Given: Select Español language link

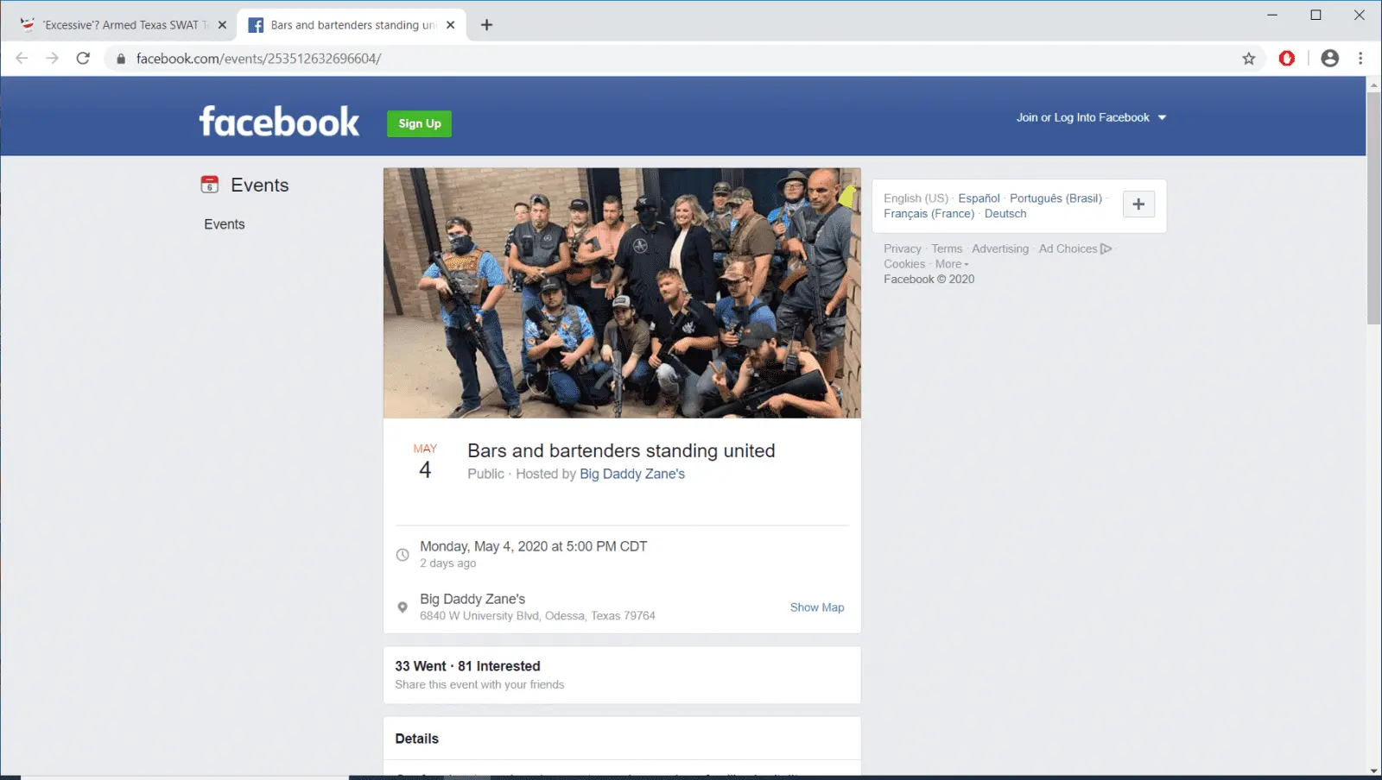Looking at the screenshot, I should coord(978,198).
